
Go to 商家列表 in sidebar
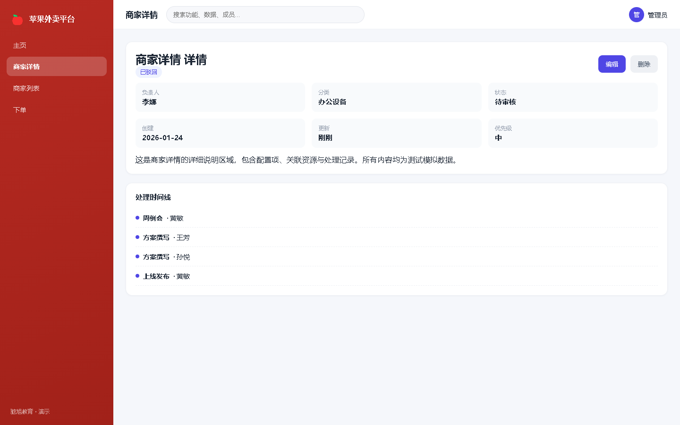point(57,88)
